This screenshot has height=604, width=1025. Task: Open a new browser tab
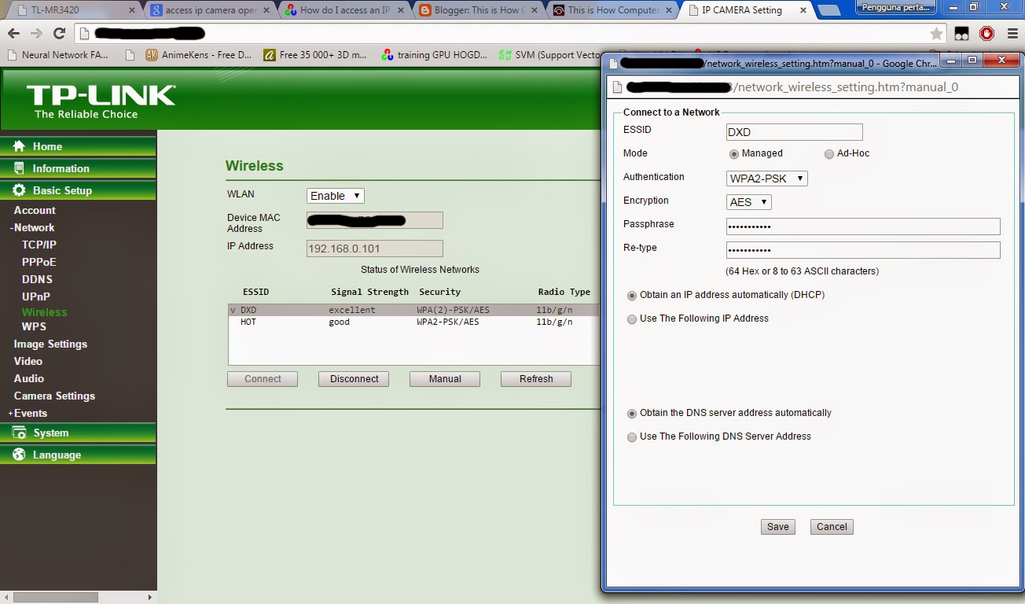pyautogui.click(x=829, y=10)
